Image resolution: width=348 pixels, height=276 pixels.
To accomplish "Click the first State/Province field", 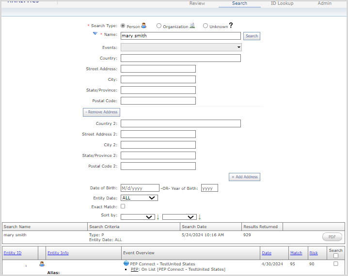I will pyautogui.click(x=158, y=90).
